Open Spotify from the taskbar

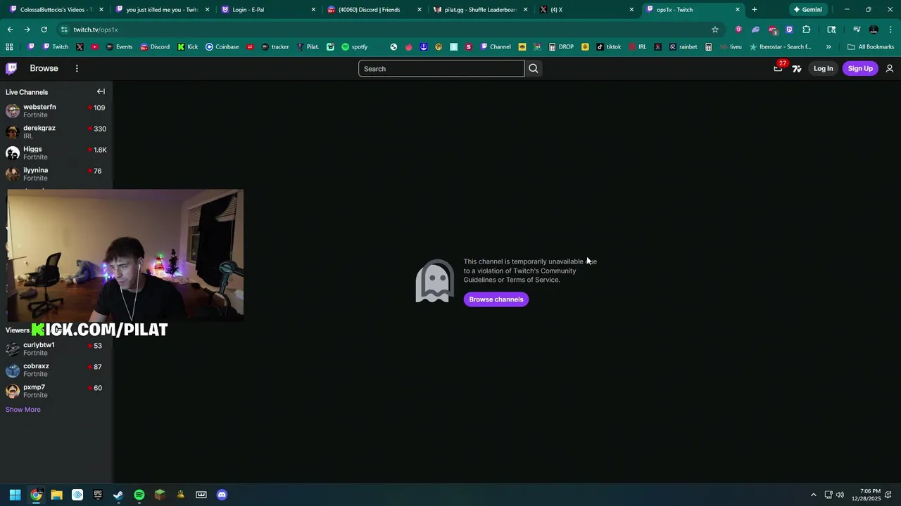(x=139, y=495)
